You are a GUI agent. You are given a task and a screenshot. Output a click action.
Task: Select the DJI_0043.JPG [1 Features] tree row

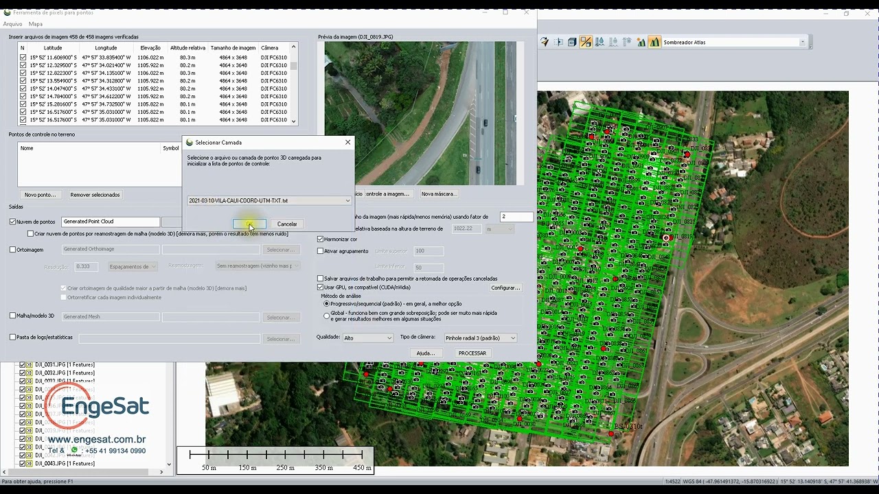point(65,463)
